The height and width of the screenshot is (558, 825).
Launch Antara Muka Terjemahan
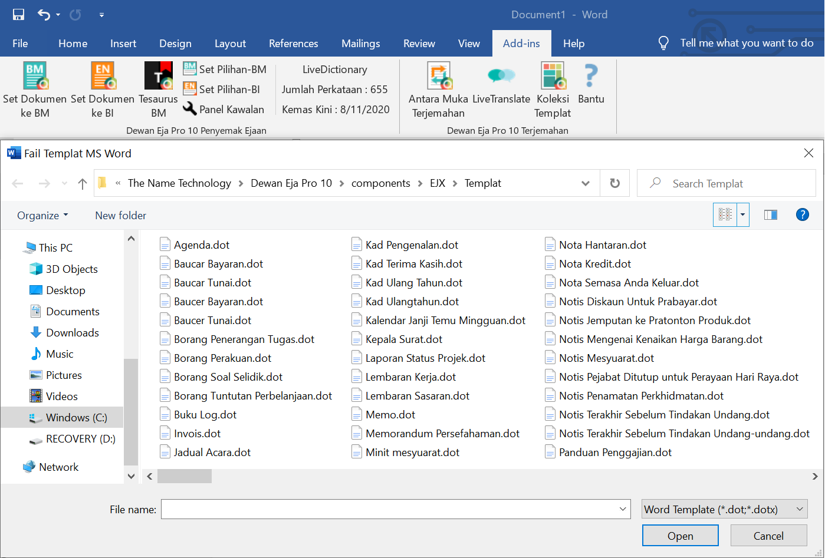coord(438,76)
